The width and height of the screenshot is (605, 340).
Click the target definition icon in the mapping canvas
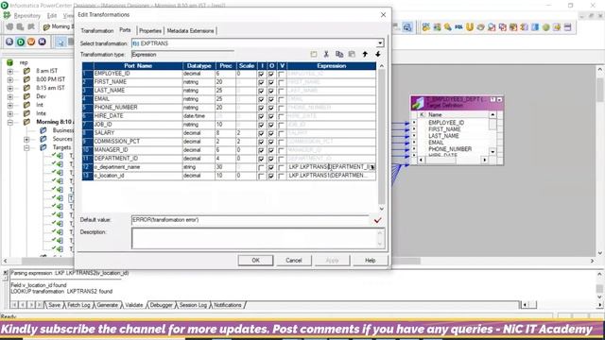pyautogui.click(x=418, y=103)
